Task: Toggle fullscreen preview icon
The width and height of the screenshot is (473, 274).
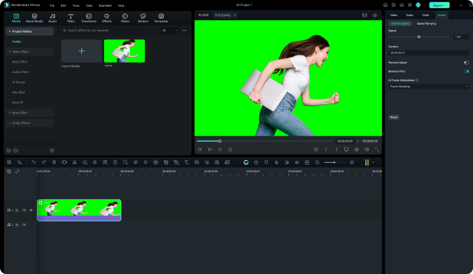Action: point(377,149)
